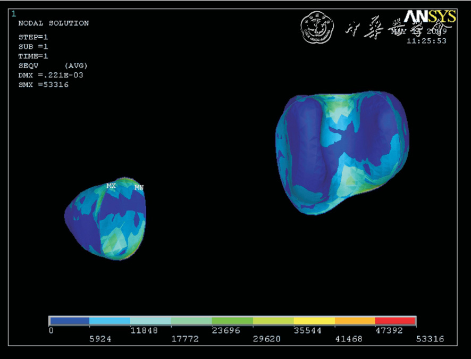Click the yellow legend color band
Screen dimensions: 471x359
(x=314, y=321)
